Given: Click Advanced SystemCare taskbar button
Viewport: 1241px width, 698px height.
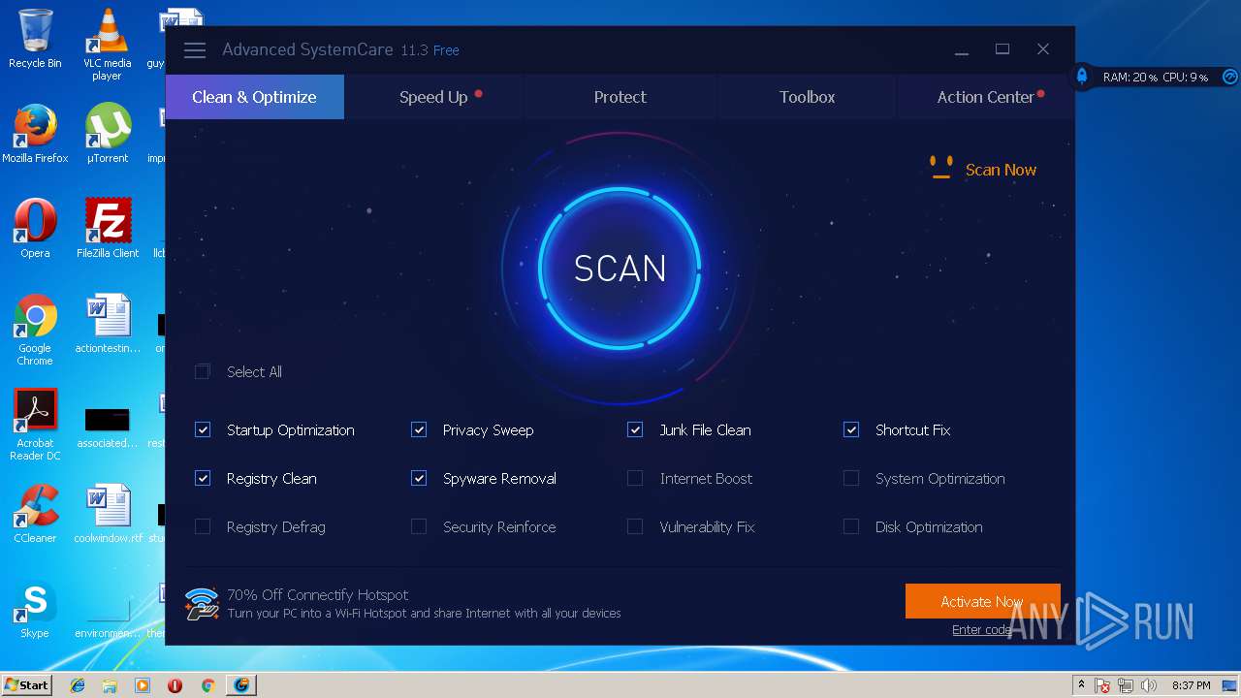Looking at the screenshot, I should (241, 685).
